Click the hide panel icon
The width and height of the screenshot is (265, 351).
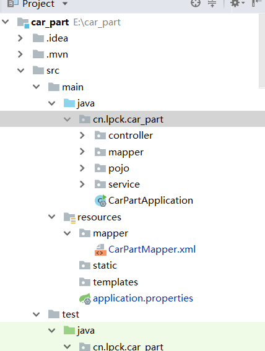pyautogui.click(x=257, y=3)
